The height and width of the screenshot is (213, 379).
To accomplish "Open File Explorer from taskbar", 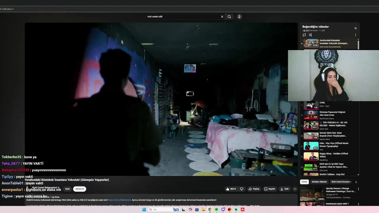I will pos(203,209).
